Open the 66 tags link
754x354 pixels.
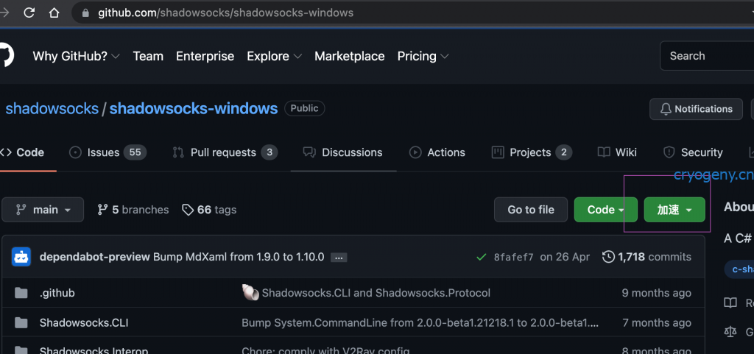point(209,210)
